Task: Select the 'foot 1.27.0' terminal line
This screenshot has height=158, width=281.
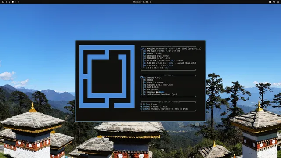Action: 152,87
